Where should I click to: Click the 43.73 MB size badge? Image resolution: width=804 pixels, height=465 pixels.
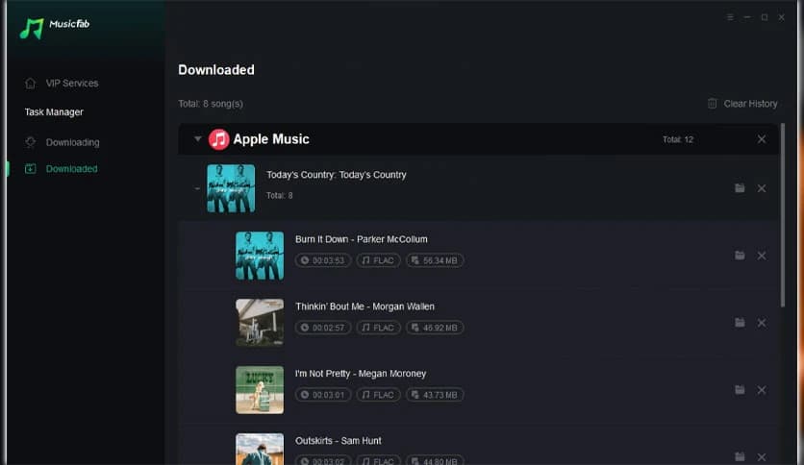click(435, 395)
